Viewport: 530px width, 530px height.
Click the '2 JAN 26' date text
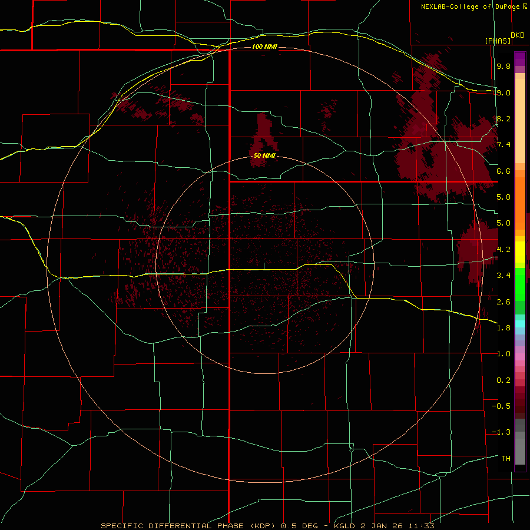coord(382,526)
